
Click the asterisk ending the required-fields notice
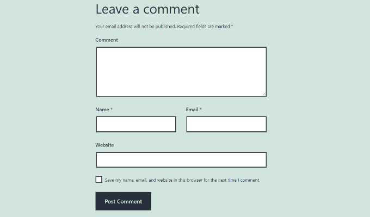point(232,25)
